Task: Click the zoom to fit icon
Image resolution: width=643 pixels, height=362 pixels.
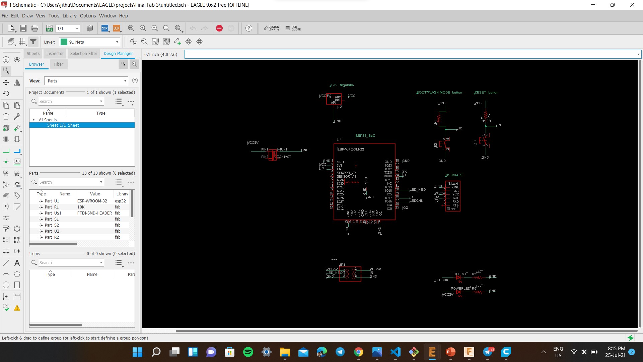Action: 131,28
